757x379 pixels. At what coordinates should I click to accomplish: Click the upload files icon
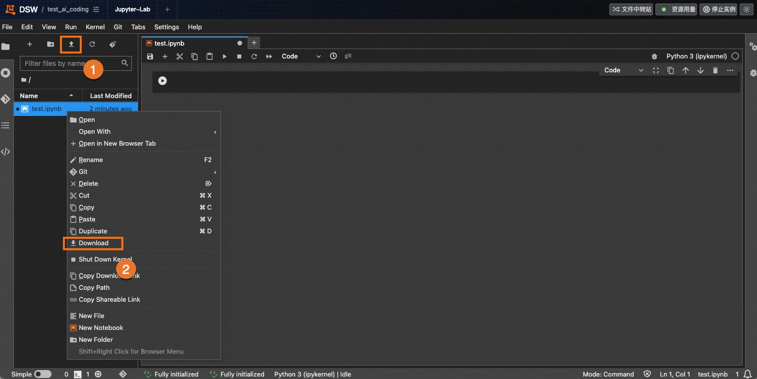click(71, 44)
